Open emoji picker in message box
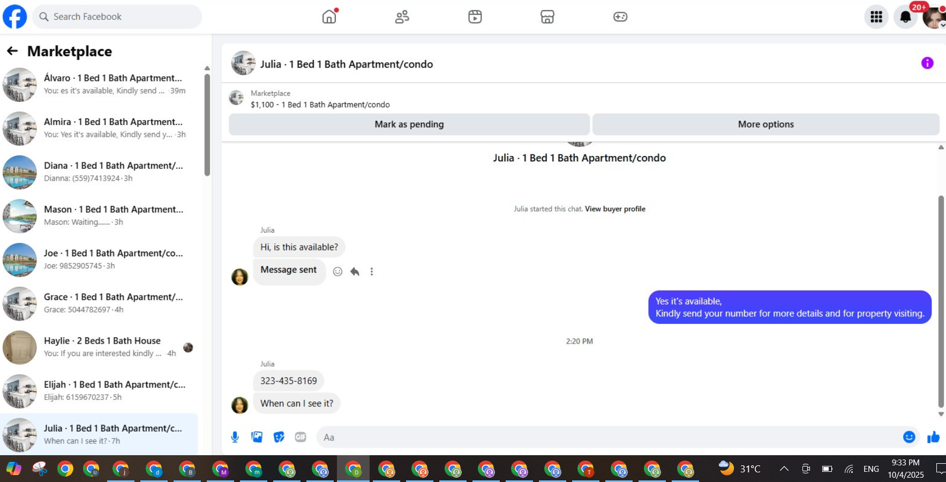The image size is (946, 482). coord(909,437)
